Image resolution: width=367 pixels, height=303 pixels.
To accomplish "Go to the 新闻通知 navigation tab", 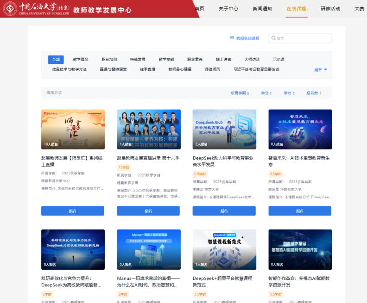I will pyautogui.click(x=262, y=9).
